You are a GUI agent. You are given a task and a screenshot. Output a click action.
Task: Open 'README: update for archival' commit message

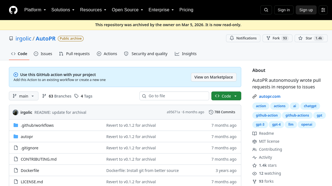click(x=60, y=112)
